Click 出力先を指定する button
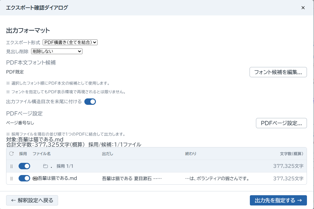314x209 pixels. click(278, 200)
